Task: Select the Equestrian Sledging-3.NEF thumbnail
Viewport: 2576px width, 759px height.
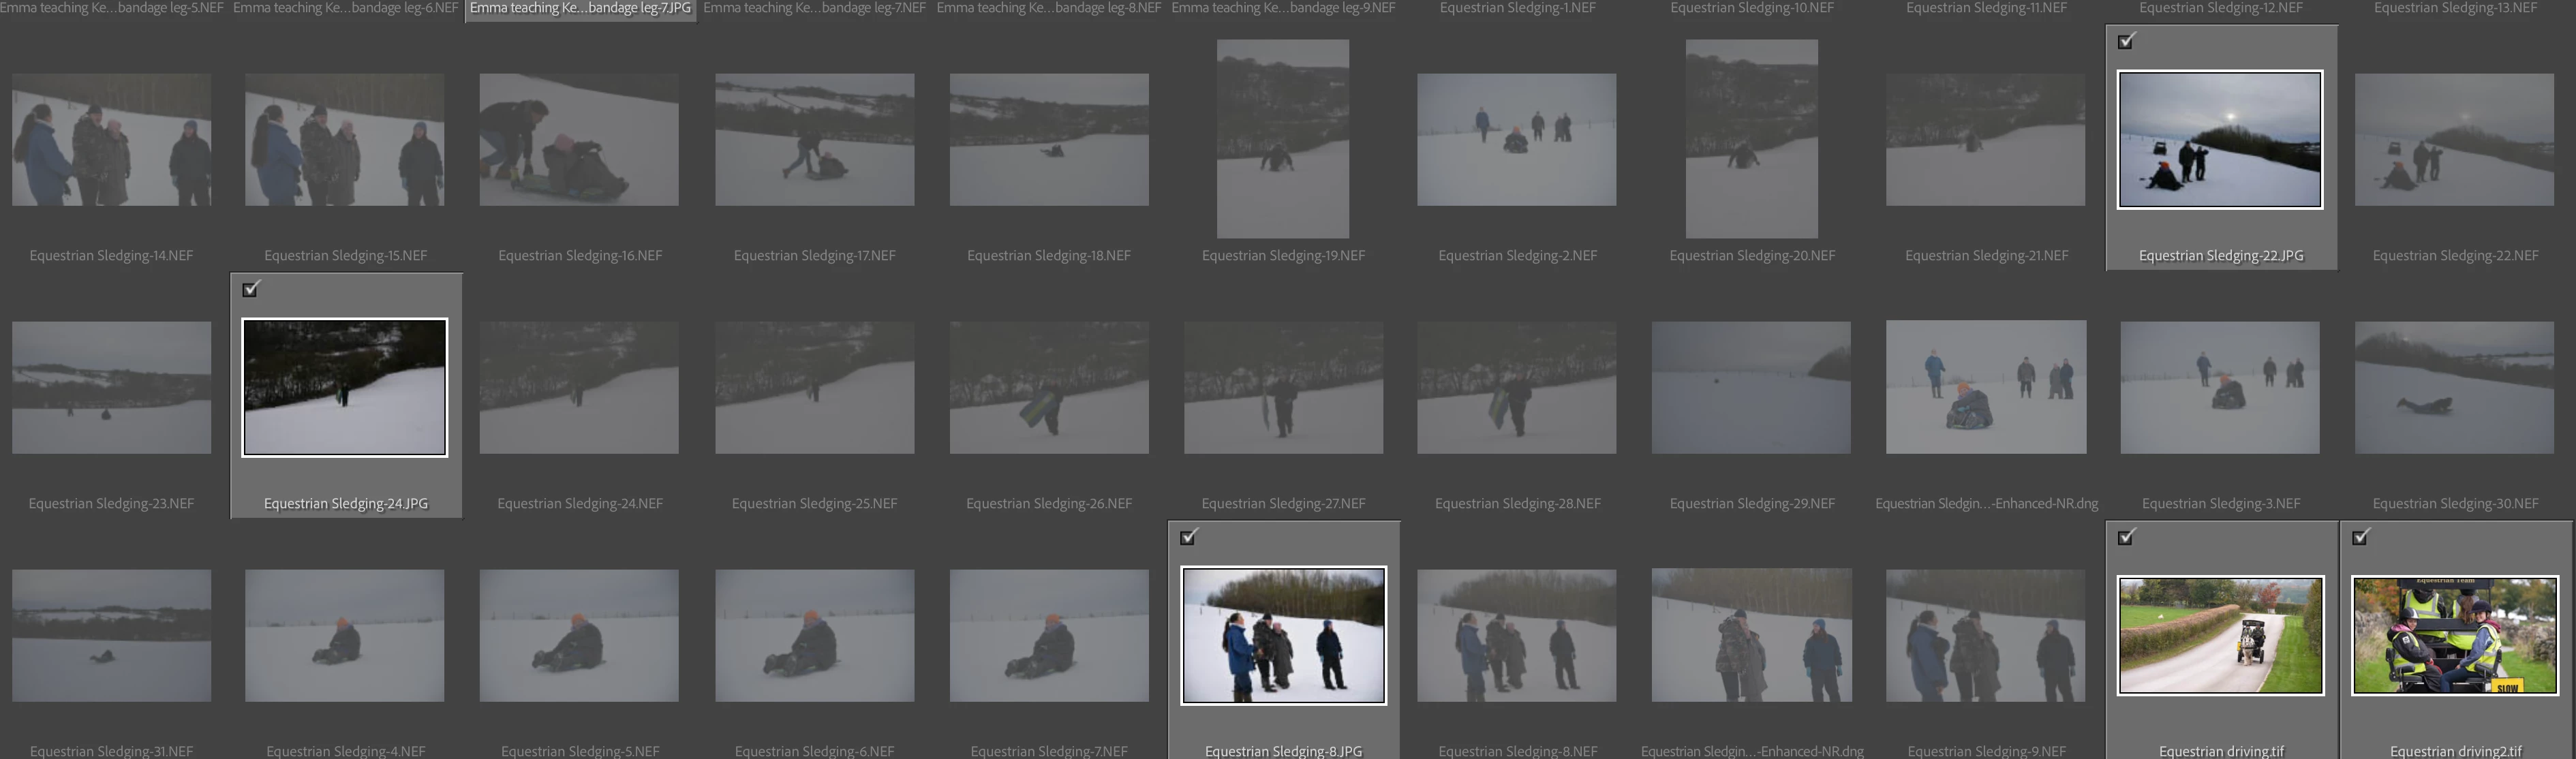Action: click(2219, 388)
